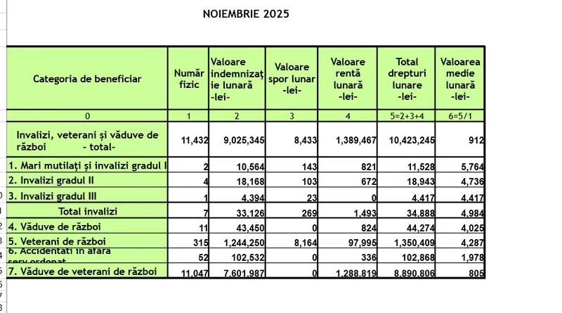Select the Total invalizi row label
The height and width of the screenshot is (313, 562).
pyautogui.click(x=87, y=211)
